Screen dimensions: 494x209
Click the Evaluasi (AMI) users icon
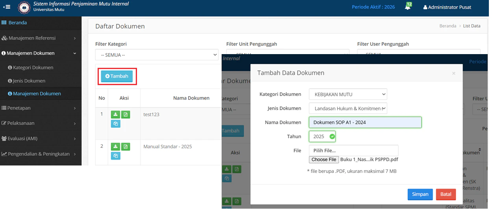tap(4, 138)
